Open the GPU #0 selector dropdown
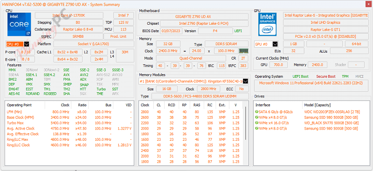 click(x=275, y=44)
